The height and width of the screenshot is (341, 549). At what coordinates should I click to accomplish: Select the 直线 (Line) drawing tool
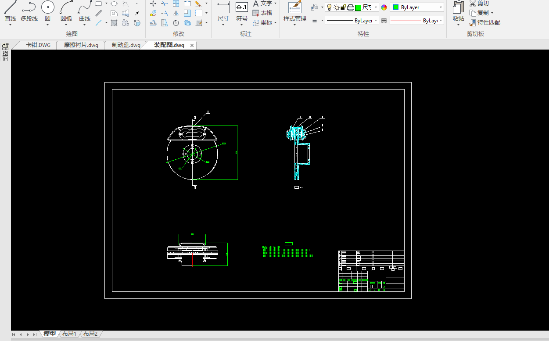coord(10,8)
